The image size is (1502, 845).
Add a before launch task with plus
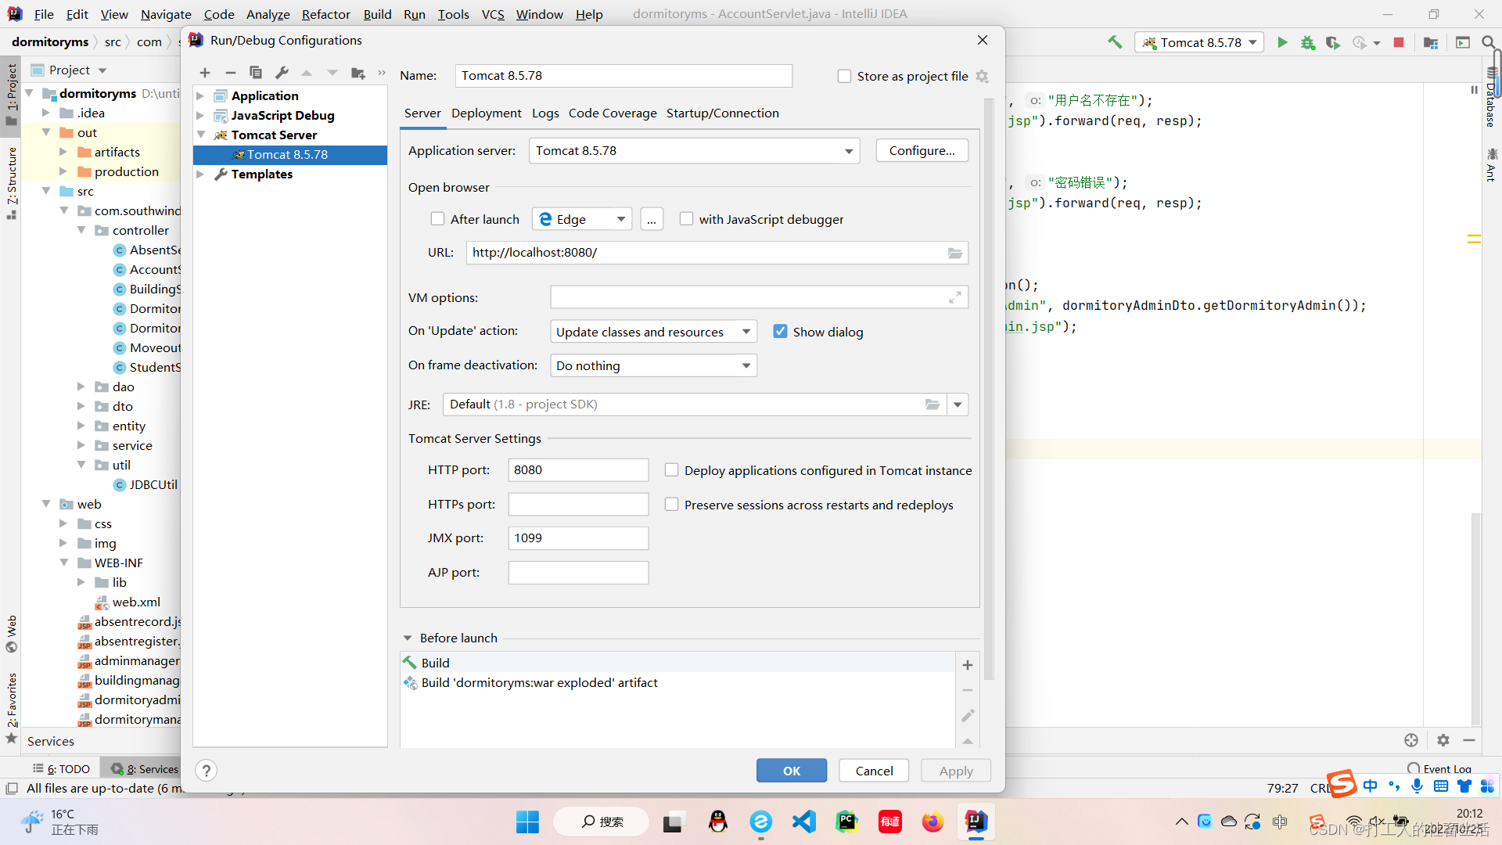968,665
